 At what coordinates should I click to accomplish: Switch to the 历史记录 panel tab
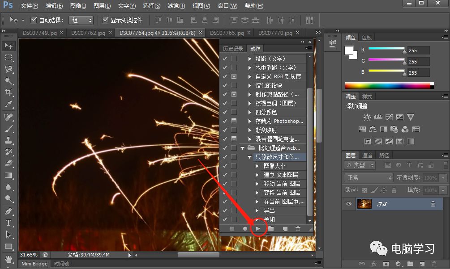point(233,49)
